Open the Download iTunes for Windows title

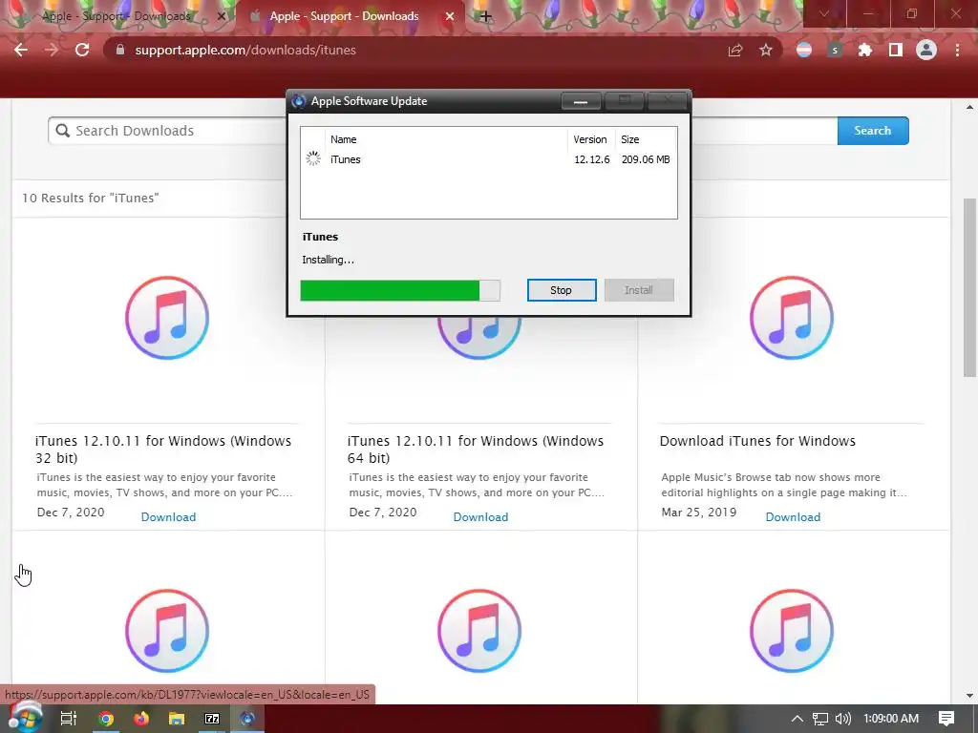pyautogui.click(x=757, y=441)
